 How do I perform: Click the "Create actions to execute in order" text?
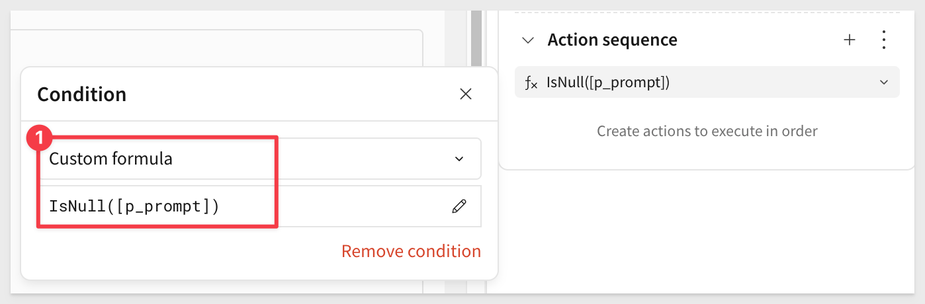pyautogui.click(x=707, y=131)
